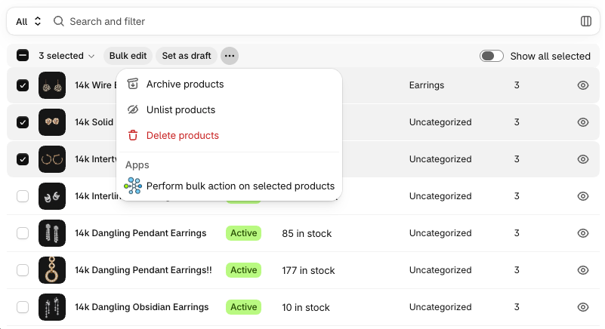This screenshot has width=605, height=329.
Task: Click the Unlist crossed-eye icon
Action: (133, 110)
